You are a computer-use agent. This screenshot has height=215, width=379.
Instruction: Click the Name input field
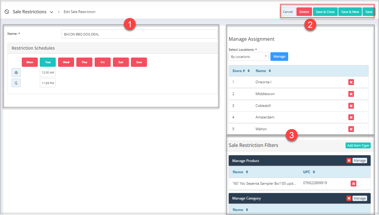coord(139,34)
